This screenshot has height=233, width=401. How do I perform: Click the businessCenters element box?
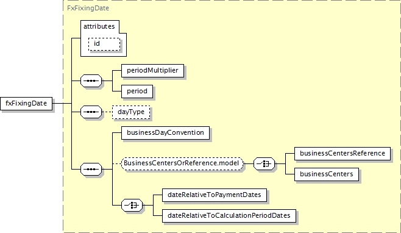[327, 174]
